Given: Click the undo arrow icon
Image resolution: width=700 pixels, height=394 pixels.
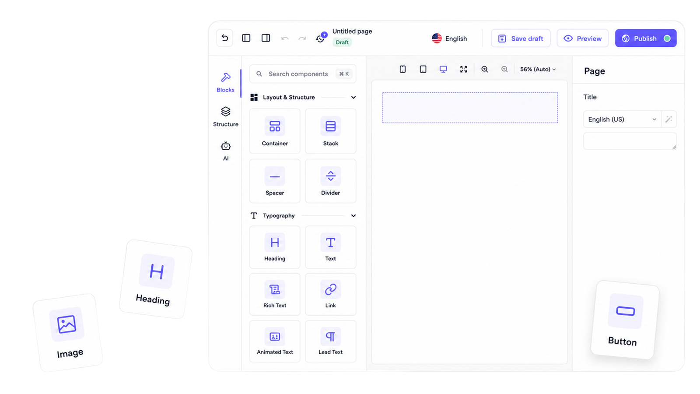Looking at the screenshot, I should click(x=285, y=39).
